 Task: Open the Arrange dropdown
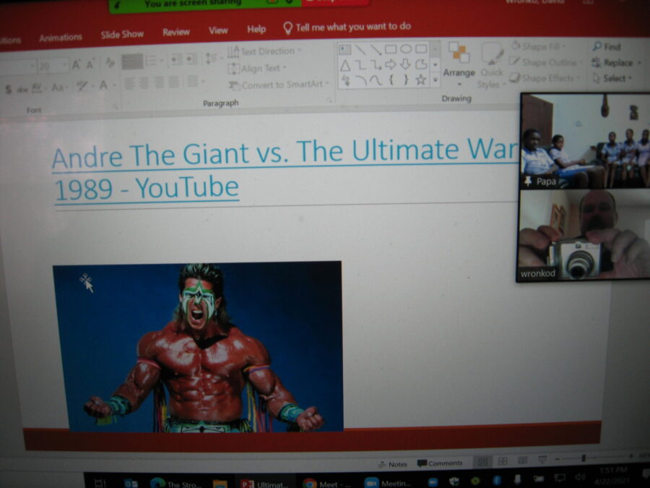[459, 72]
